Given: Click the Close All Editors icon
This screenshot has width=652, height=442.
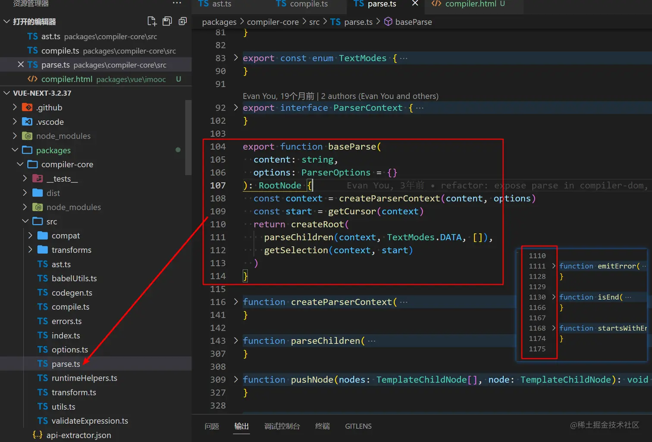Looking at the screenshot, I should [x=183, y=21].
